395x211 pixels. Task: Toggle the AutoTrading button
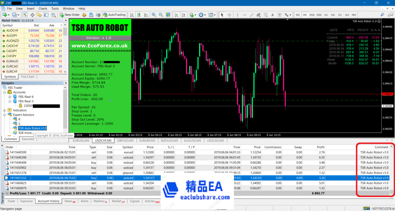[x=114, y=15]
